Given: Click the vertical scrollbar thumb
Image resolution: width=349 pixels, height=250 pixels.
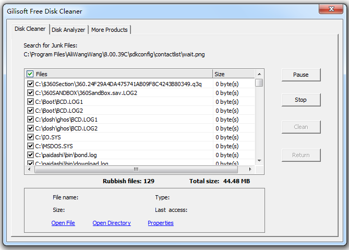Looking at the screenshot, I should [259, 83].
